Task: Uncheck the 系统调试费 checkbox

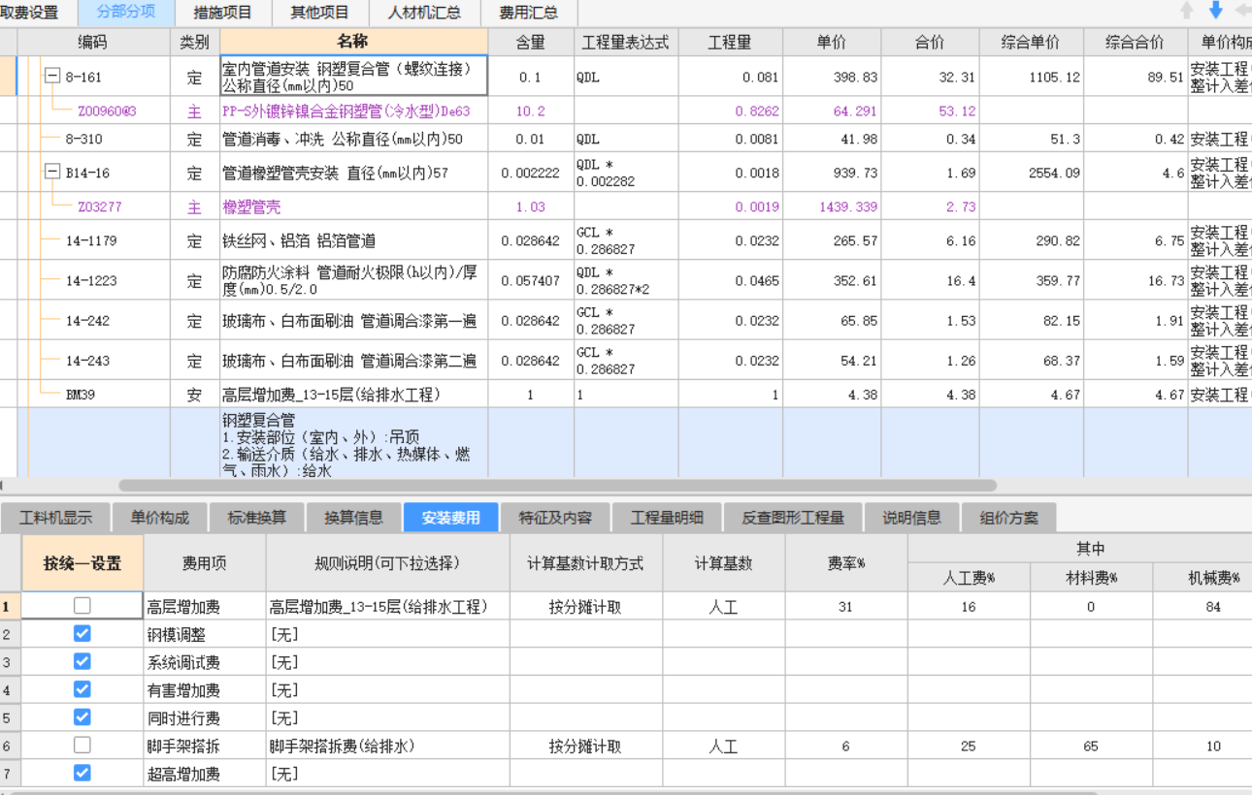Action: pyautogui.click(x=82, y=662)
